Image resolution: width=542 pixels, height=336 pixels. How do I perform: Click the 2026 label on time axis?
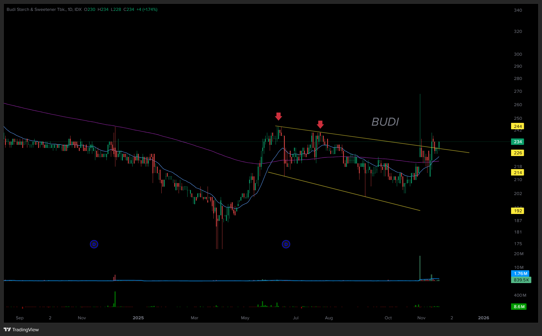pos(483,318)
